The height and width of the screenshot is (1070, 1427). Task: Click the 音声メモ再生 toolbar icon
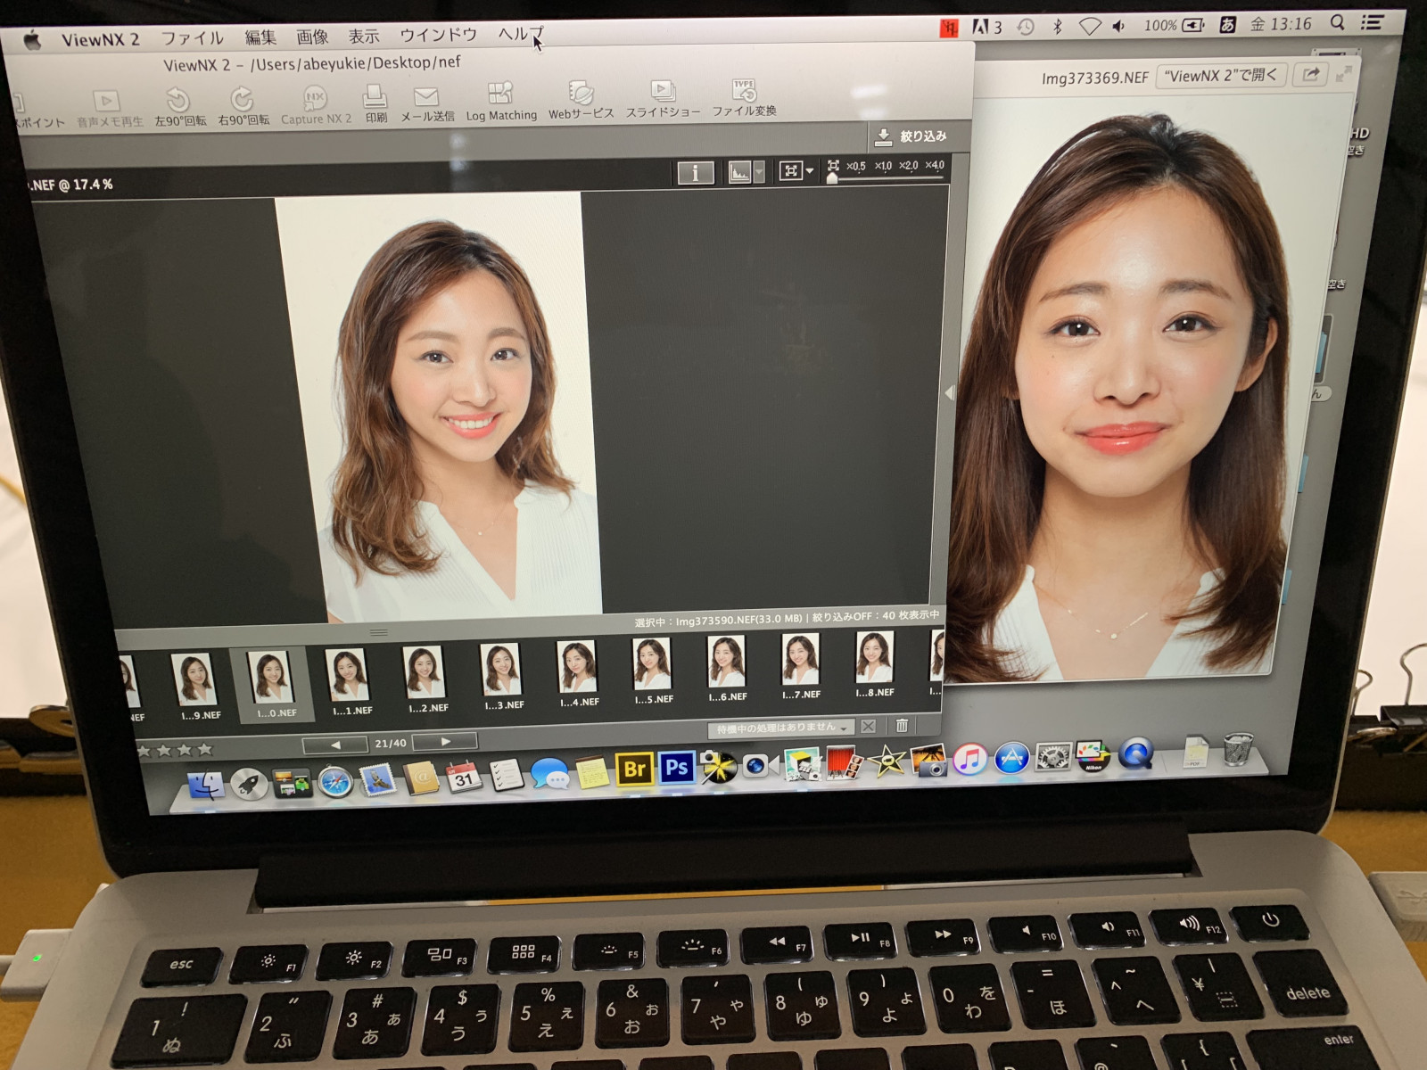click(107, 101)
